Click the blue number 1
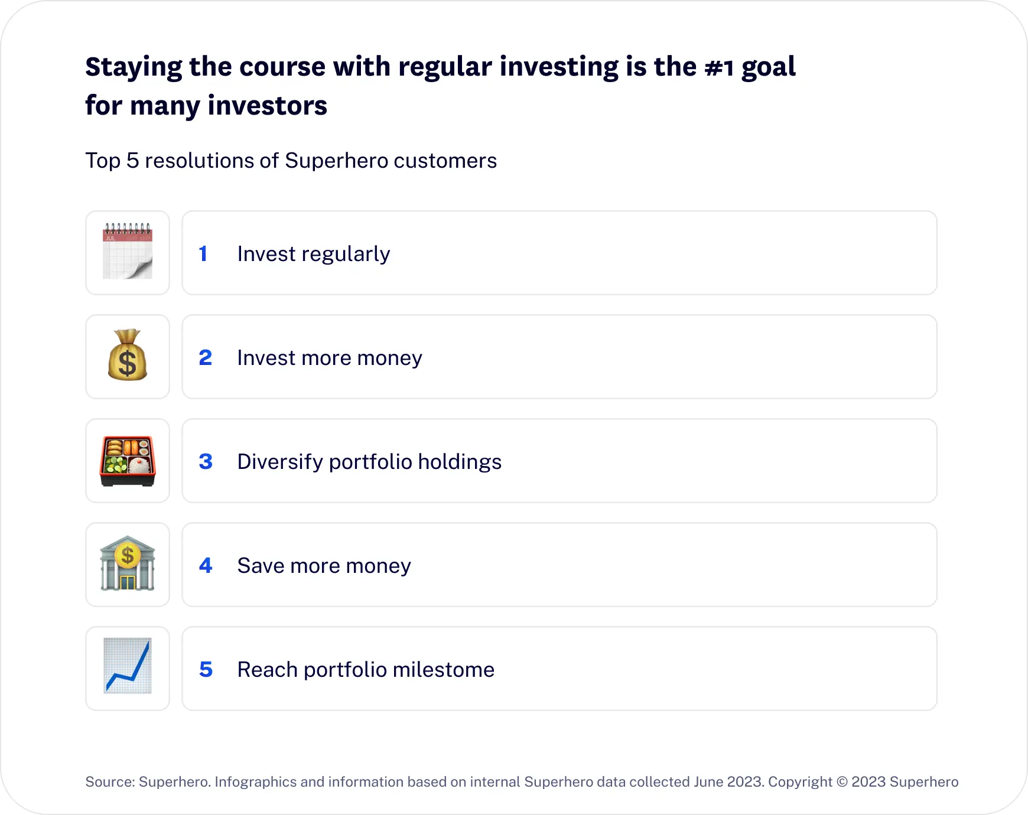Screen dimensions: 1028x815 (203, 253)
